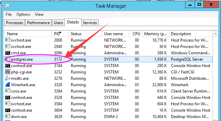Click the Desktop Window M... description
Screen dimensions: 221x121
click(190, 117)
